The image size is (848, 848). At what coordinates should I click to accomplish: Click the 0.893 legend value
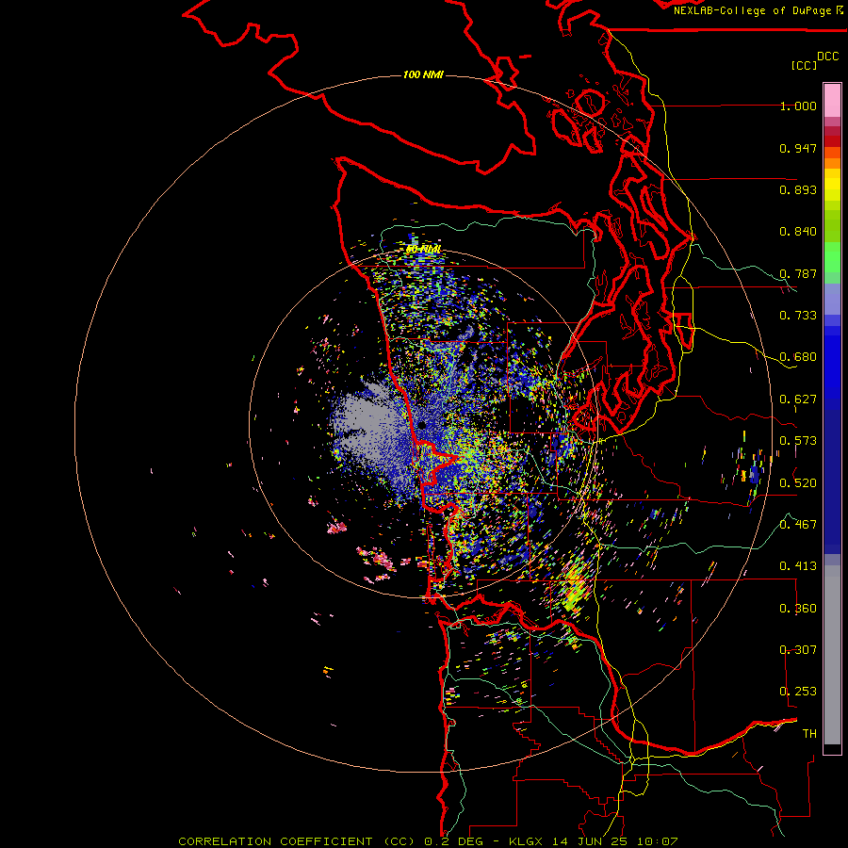pos(798,189)
